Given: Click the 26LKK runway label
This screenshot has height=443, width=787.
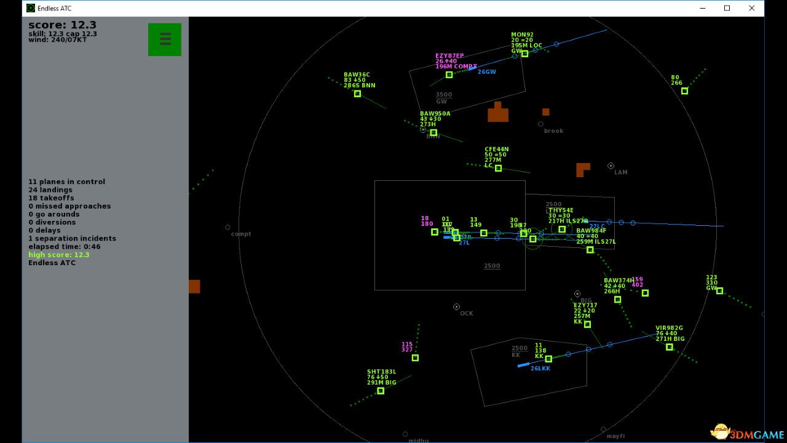Looking at the screenshot, I should (x=540, y=369).
